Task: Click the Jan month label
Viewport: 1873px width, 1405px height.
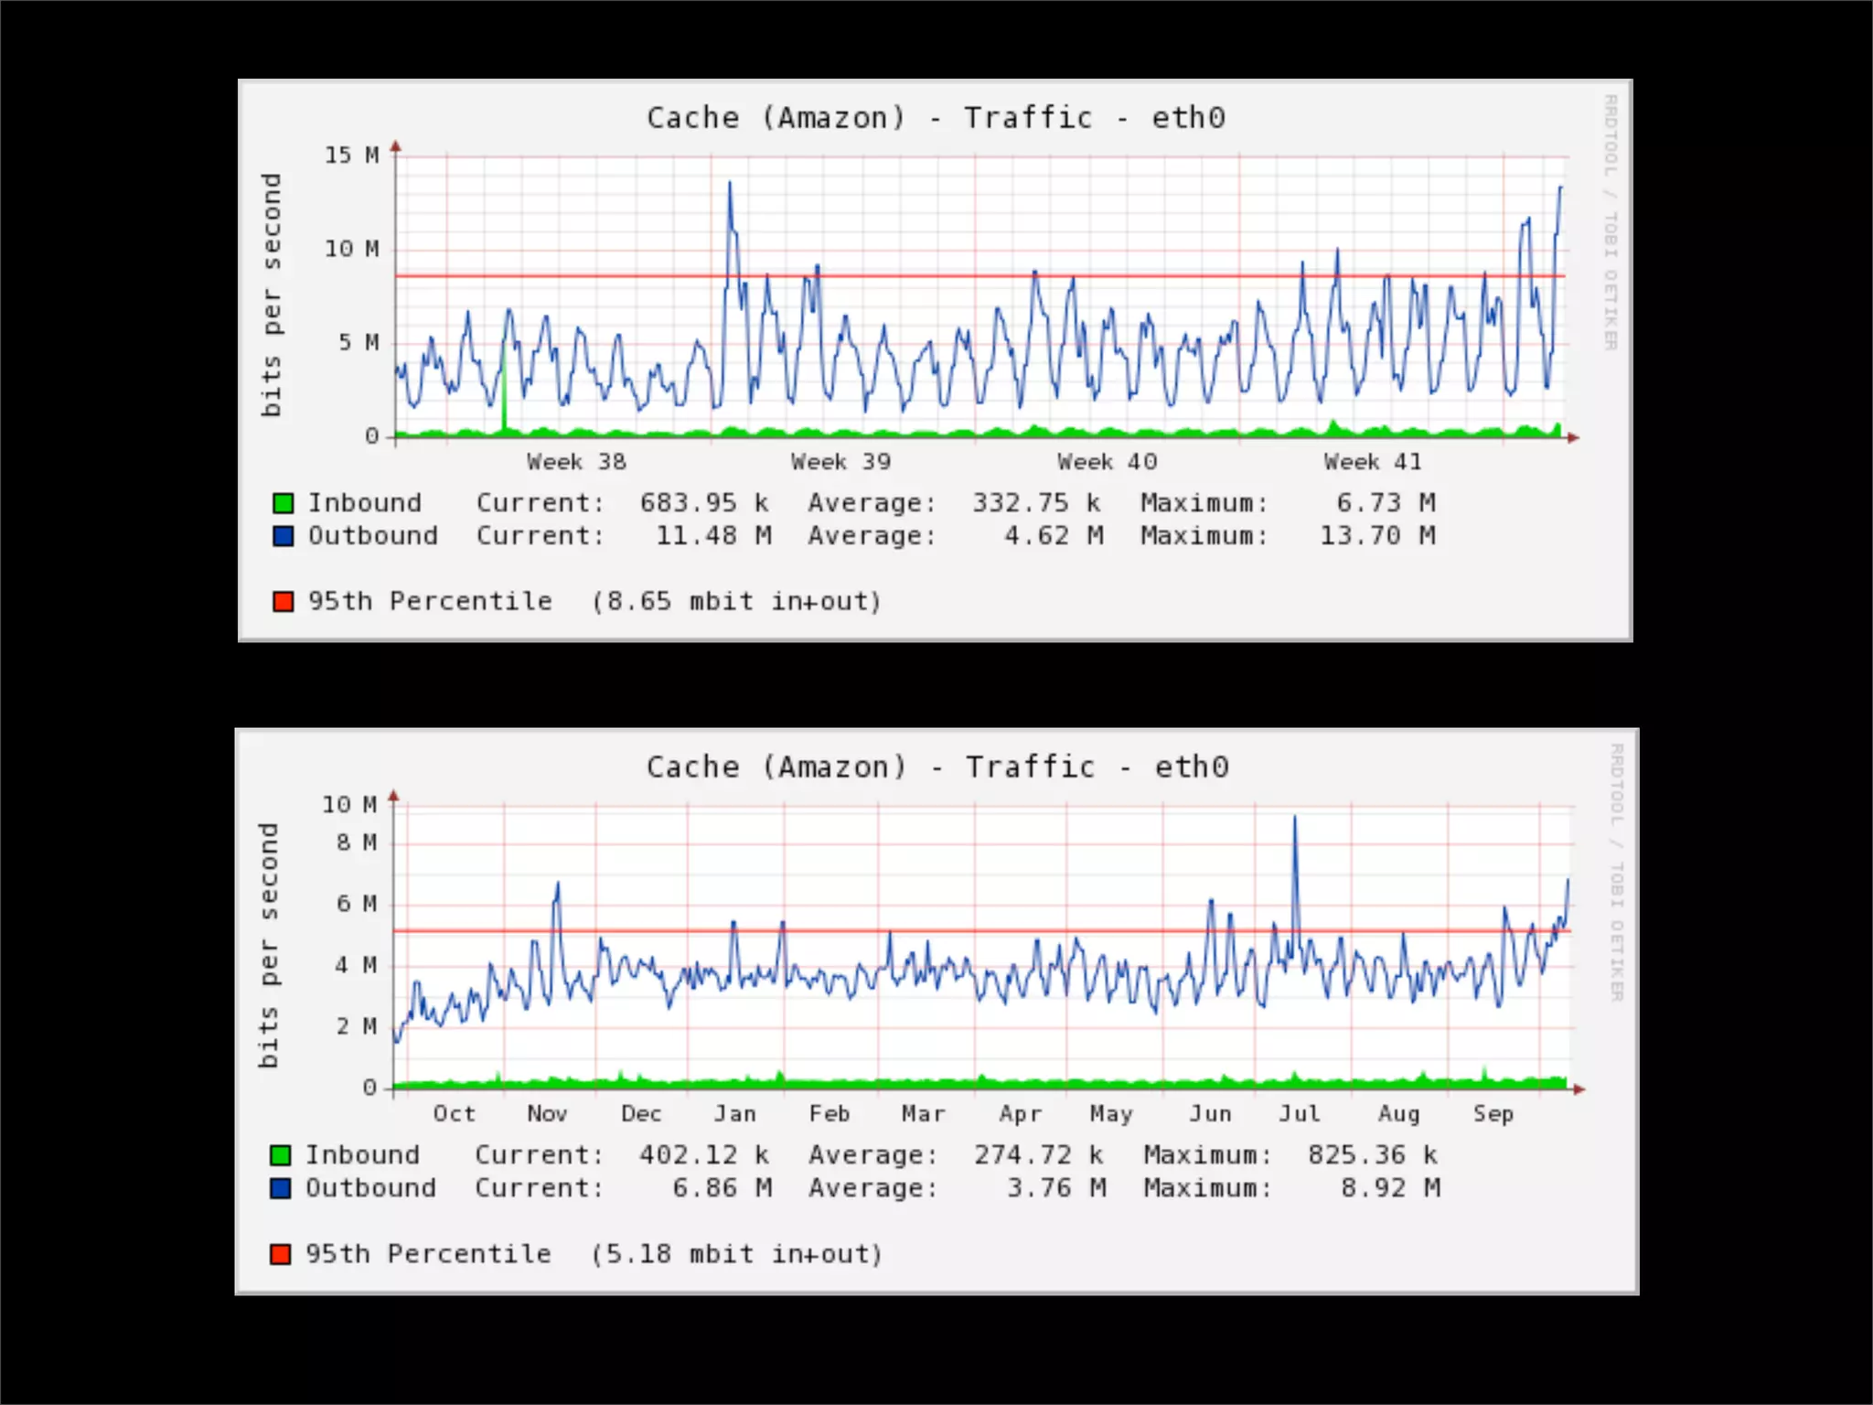Action: click(x=735, y=1114)
